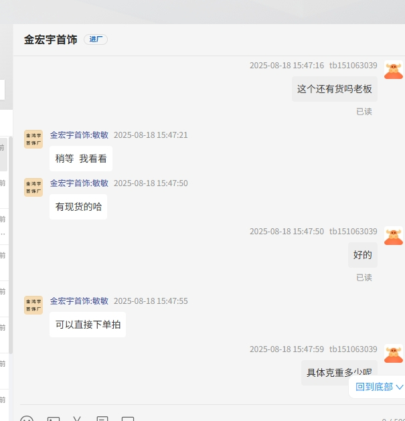Select the "有现货的哈" message bubble
Viewport: 405px width, 421px height.
[78, 207]
